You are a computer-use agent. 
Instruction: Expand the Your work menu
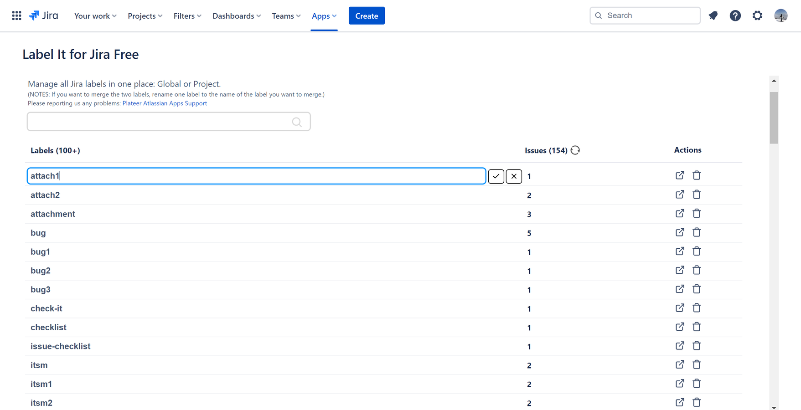click(95, 16)
